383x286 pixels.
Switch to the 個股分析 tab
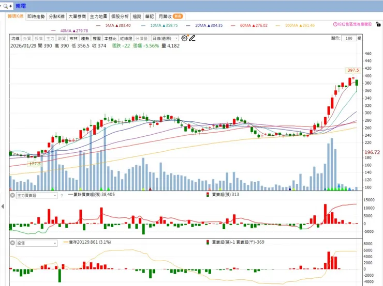pyautogui.click(x=120, y=17)
